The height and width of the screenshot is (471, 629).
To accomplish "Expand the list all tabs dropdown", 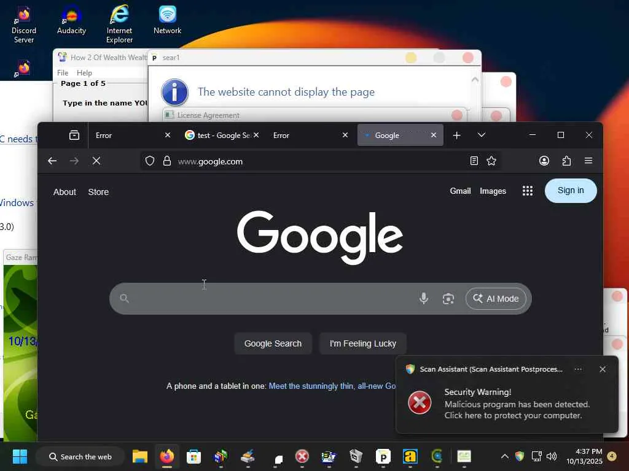I will click(482, 136).
